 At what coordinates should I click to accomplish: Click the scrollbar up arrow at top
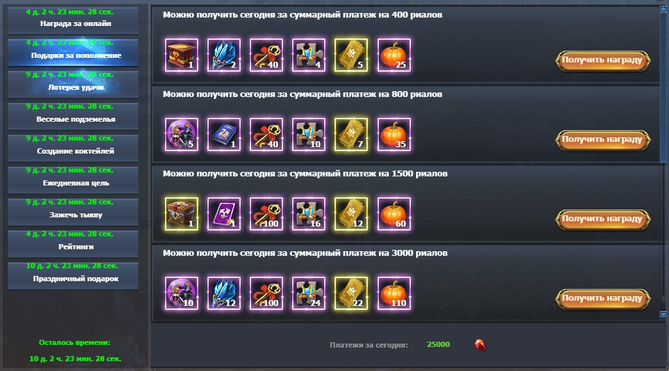pyautogui.click(x=663, y=9)
